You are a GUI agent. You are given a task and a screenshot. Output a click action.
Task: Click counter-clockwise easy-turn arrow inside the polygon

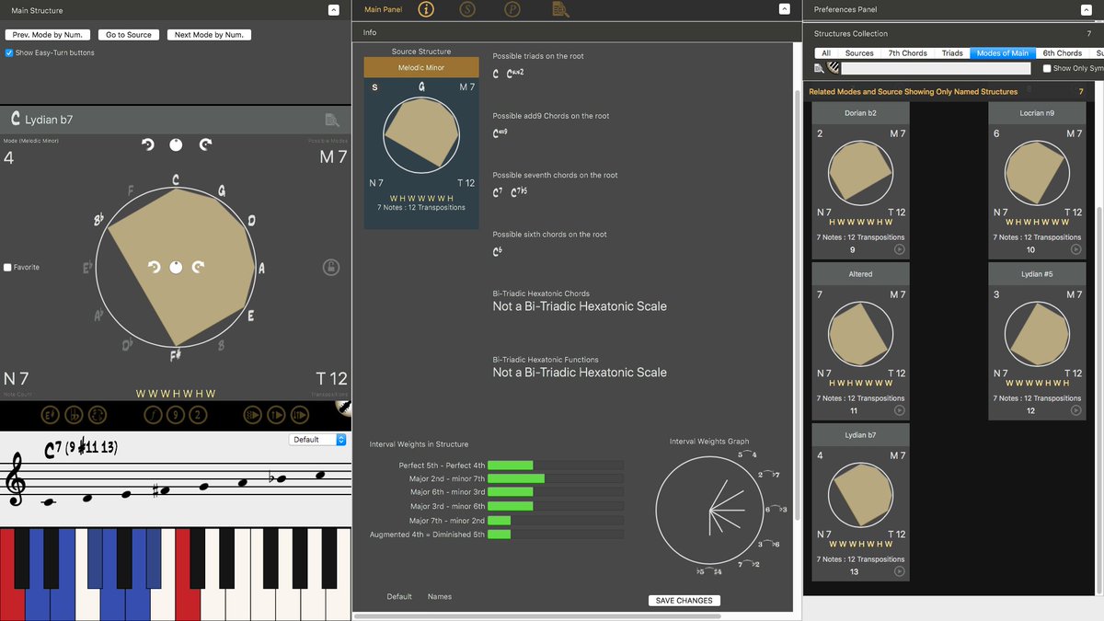click(x=155, y=267)
